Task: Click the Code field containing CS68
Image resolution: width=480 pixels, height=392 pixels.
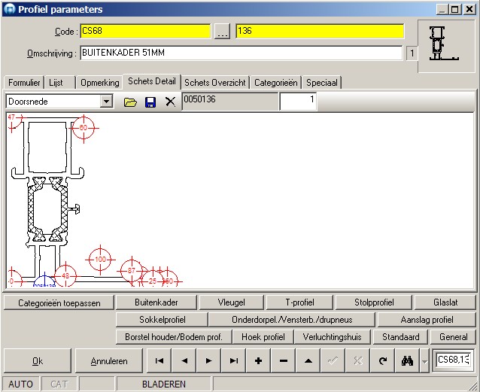Action: 145,31
